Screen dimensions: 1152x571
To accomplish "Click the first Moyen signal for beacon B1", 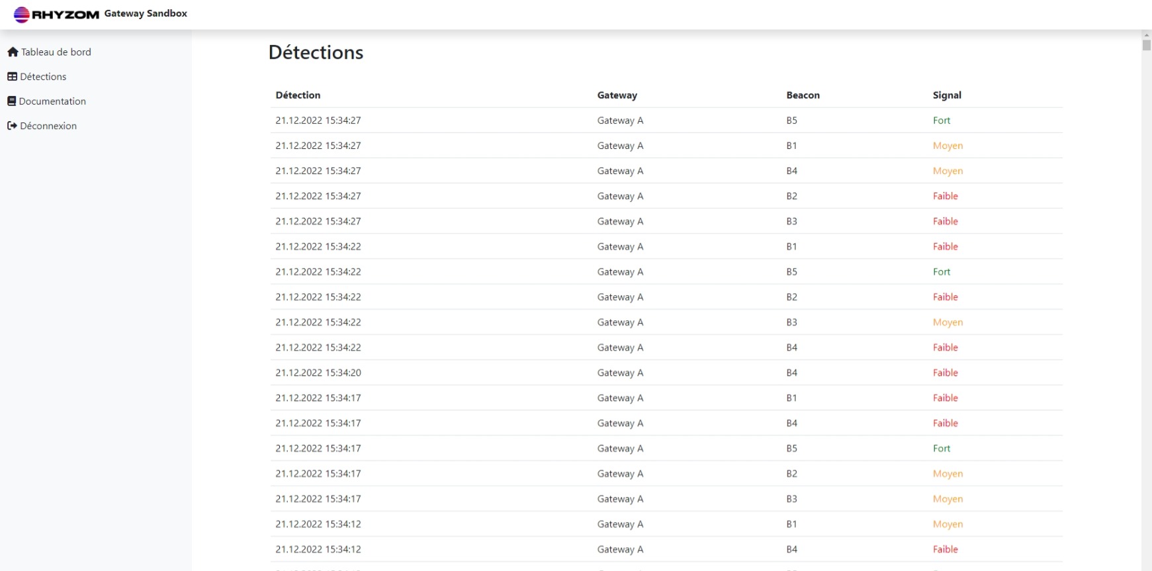I will point(948,146).
